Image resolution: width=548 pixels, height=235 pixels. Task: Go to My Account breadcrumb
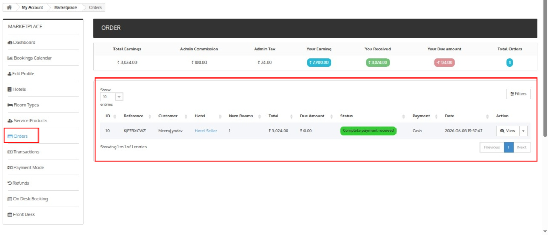(32, 7)
